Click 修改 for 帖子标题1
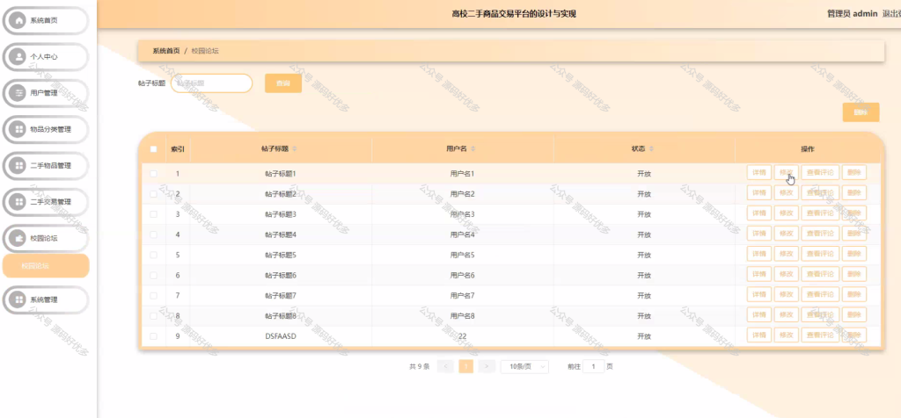This screenshot has height=418, width=901. 786,173
